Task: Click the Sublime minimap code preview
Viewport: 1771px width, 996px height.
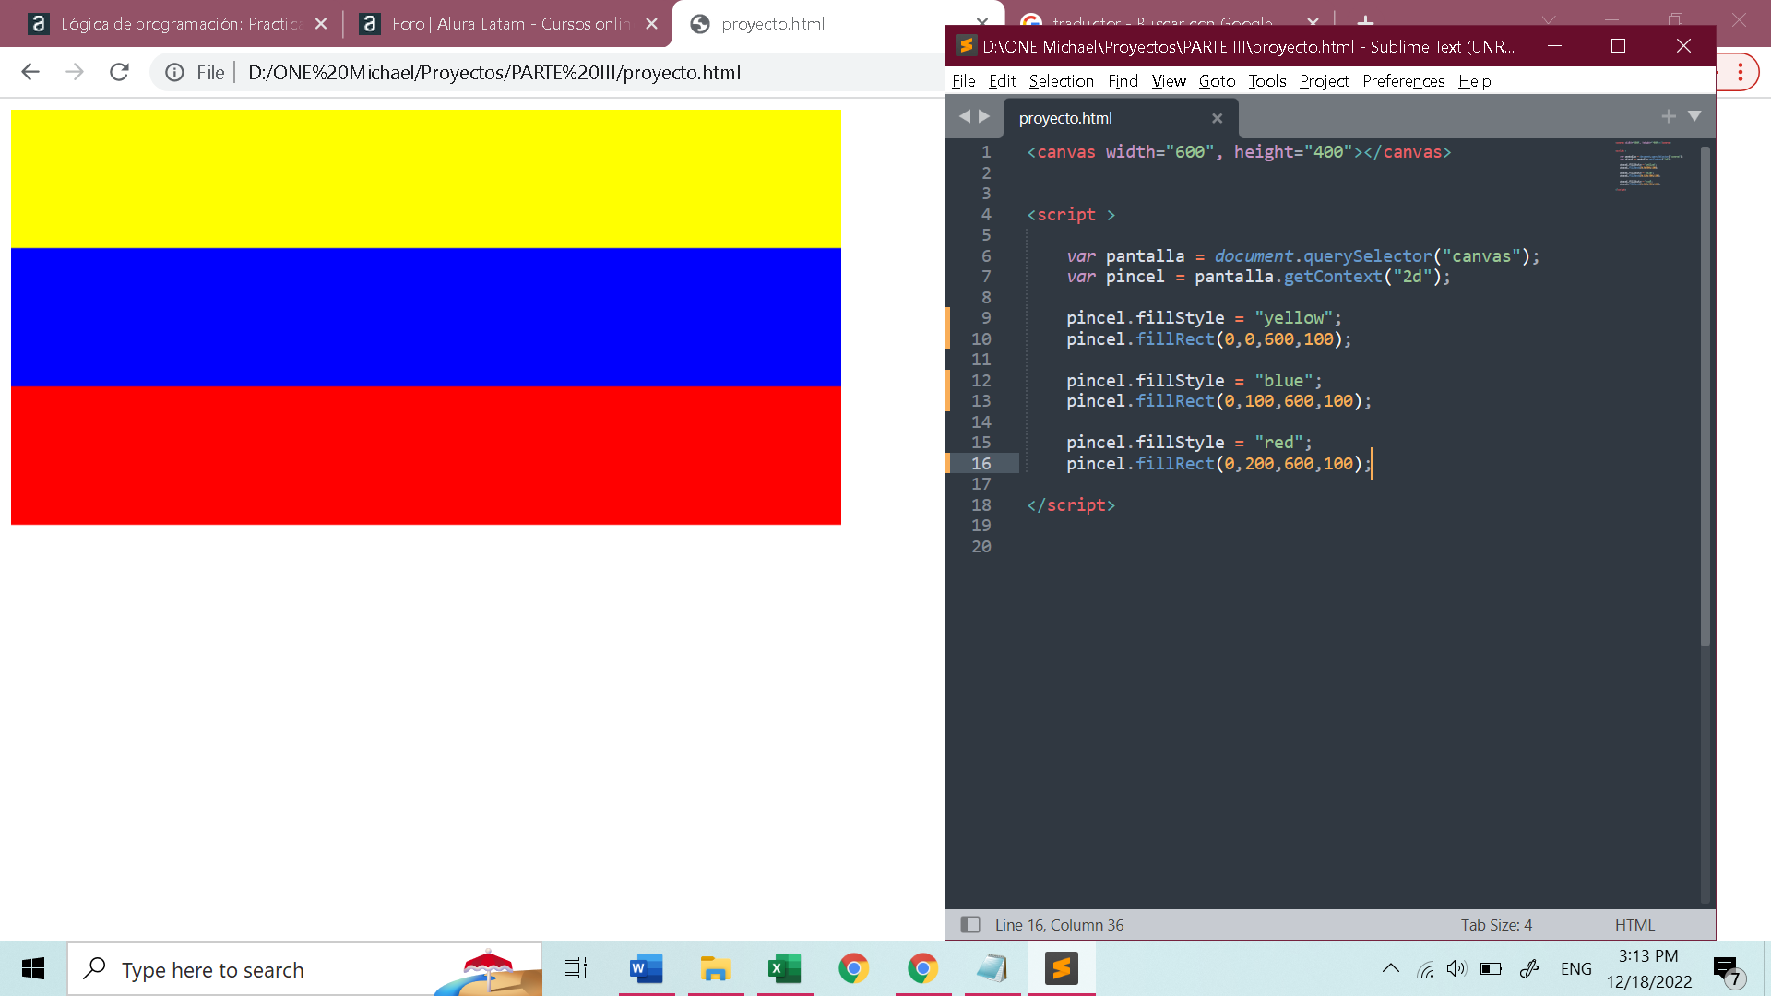Action: tap(1648, 165)
